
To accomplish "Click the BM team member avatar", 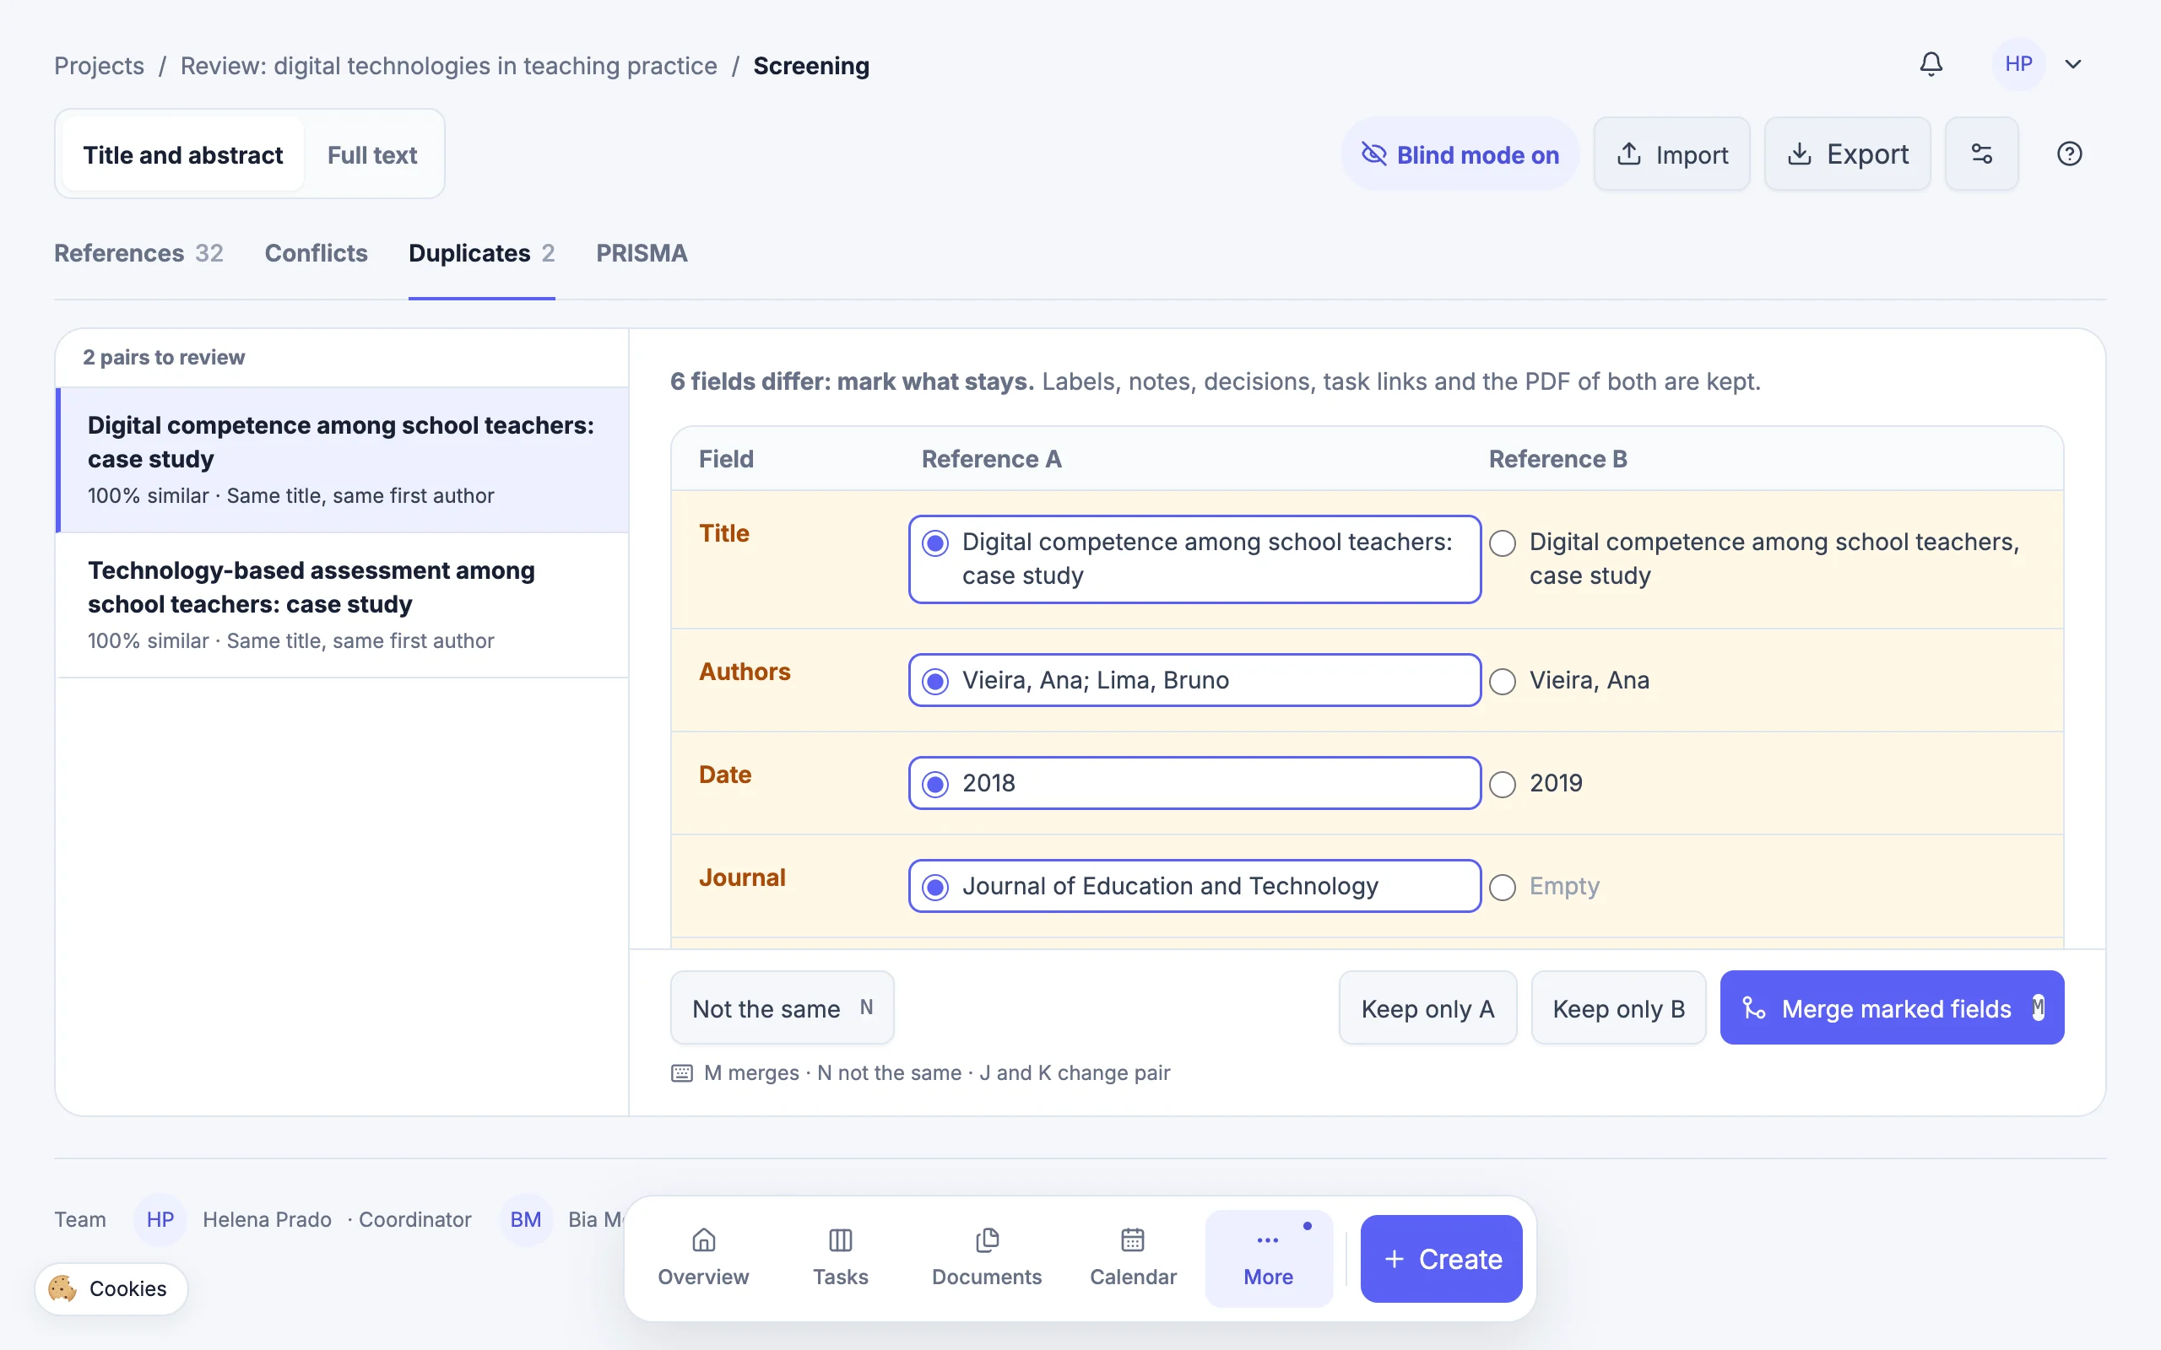I will [525, 1220].
